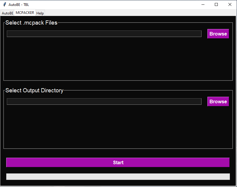
Task: Minimize the AutoBE - TBL window
Action: click(x=203, y=4)
